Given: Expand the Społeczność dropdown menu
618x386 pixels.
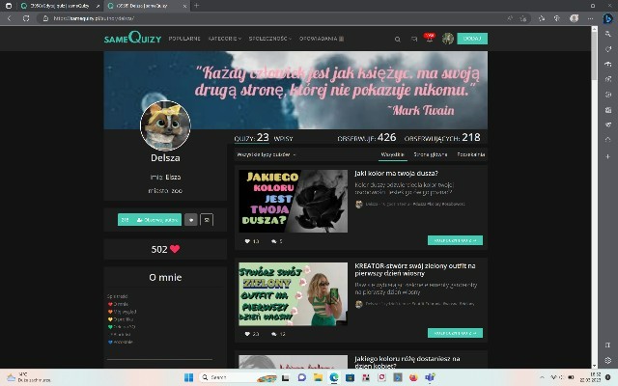Looking at the screenshot, I should (270, 39).
